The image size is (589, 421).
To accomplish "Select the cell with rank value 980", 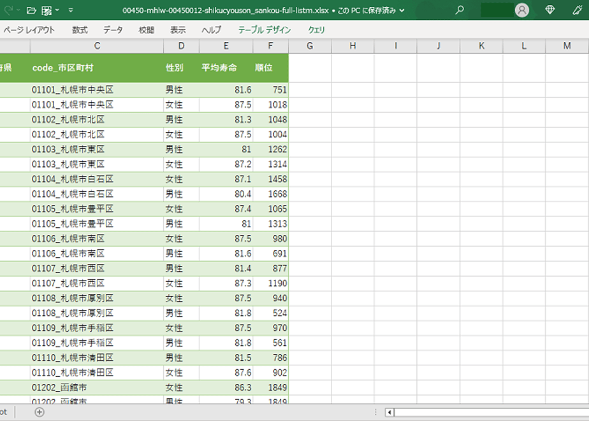I will click(270, 239).
